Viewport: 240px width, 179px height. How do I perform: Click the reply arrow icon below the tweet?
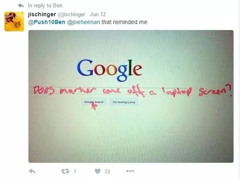tap(32, 171)
